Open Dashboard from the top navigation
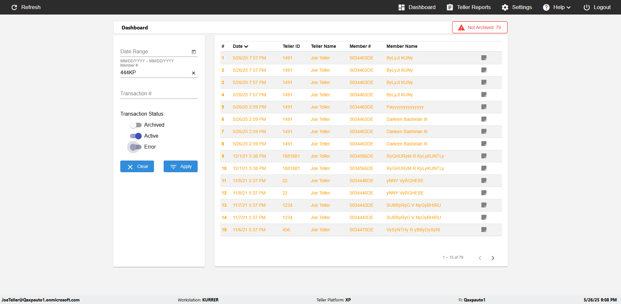This screenshot has height=304, width=621. click(x=417, y=7)
